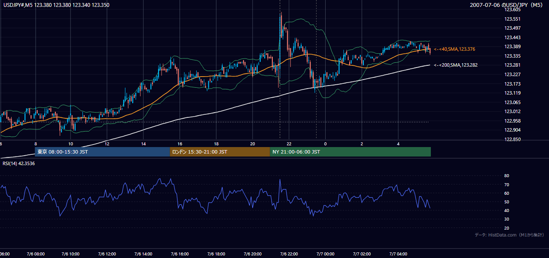The width and height of the screenshot is (549, 258).
Task: Click price axis value 122.958
Action: (x=512, y=121)
